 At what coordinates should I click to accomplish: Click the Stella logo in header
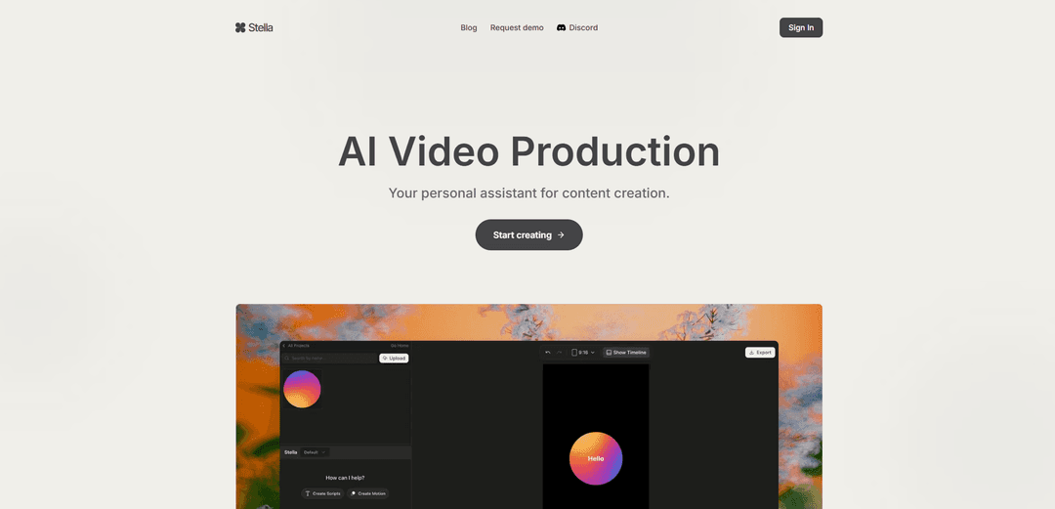[254, 27]
